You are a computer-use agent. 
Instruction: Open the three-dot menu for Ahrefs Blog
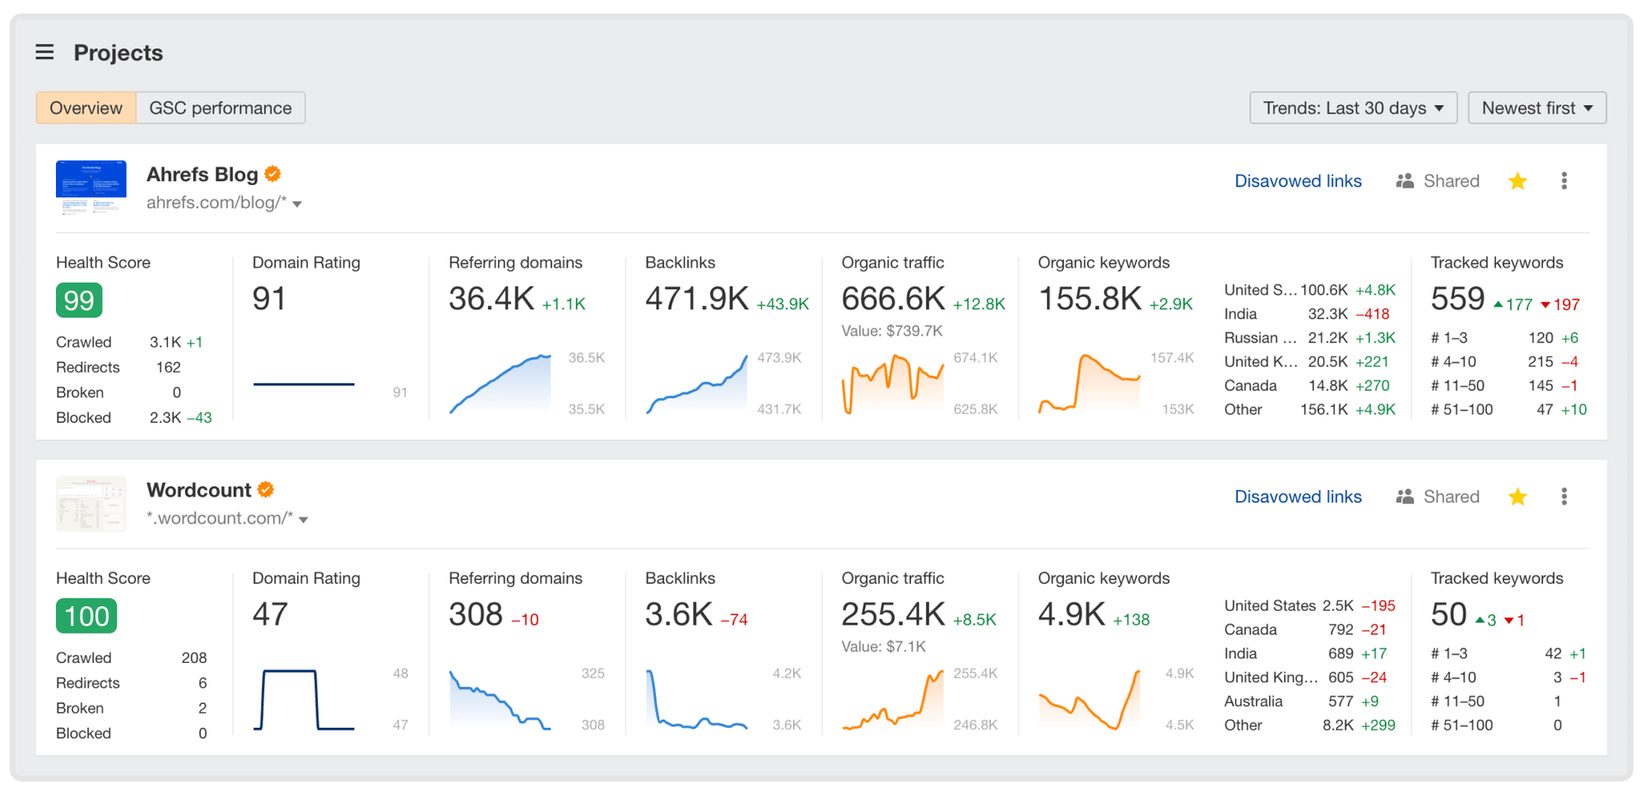(x=1565, y=180)
